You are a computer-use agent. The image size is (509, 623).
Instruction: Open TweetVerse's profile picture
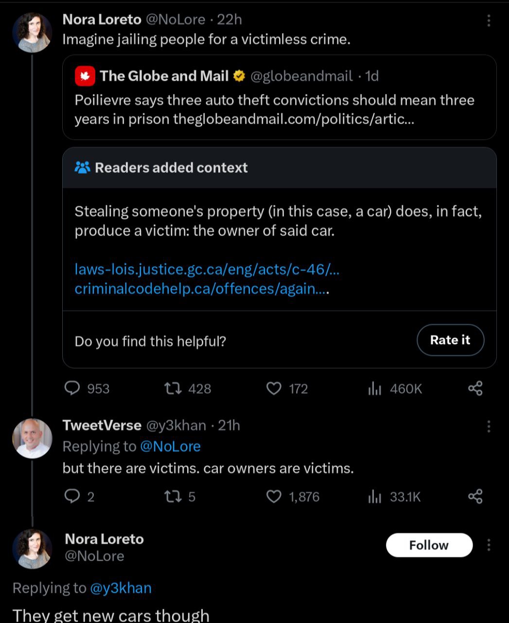32,438
